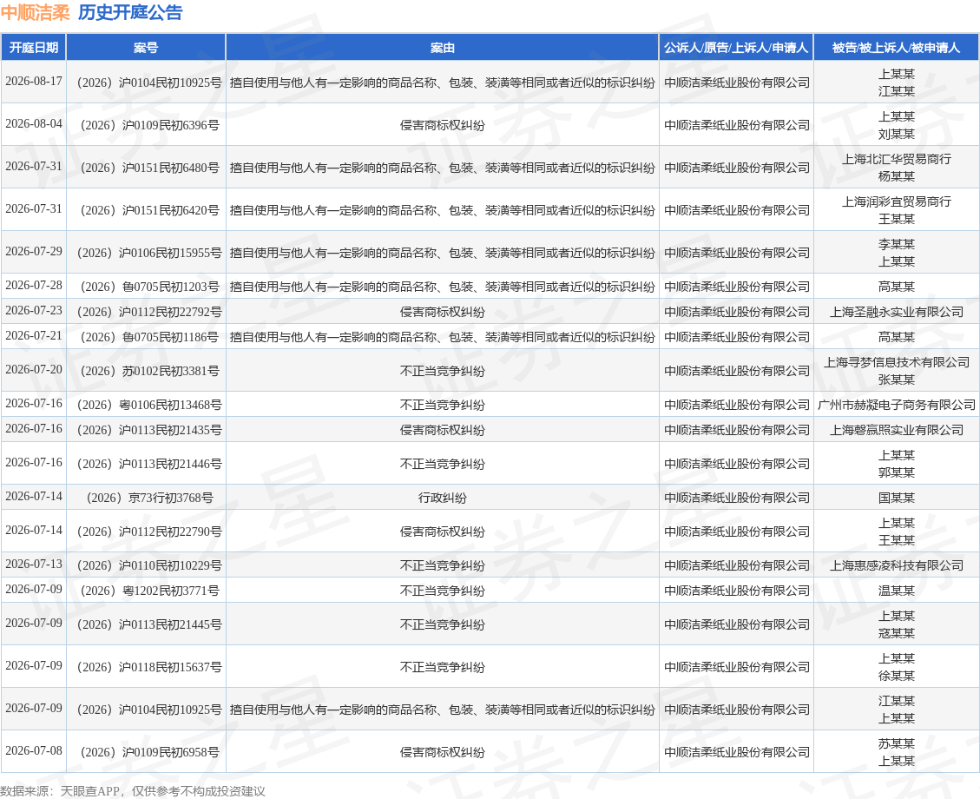The height and width of the screenshot is (799, 980).
Task: Select case number 沪0109民初6958号
Action: [x=149, y=752]
